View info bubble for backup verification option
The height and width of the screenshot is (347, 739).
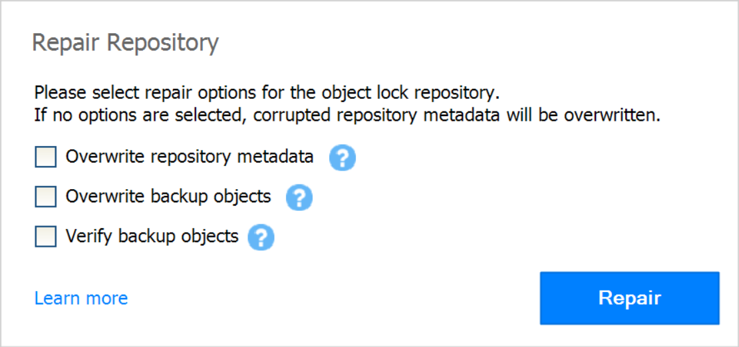click(261, 236)
